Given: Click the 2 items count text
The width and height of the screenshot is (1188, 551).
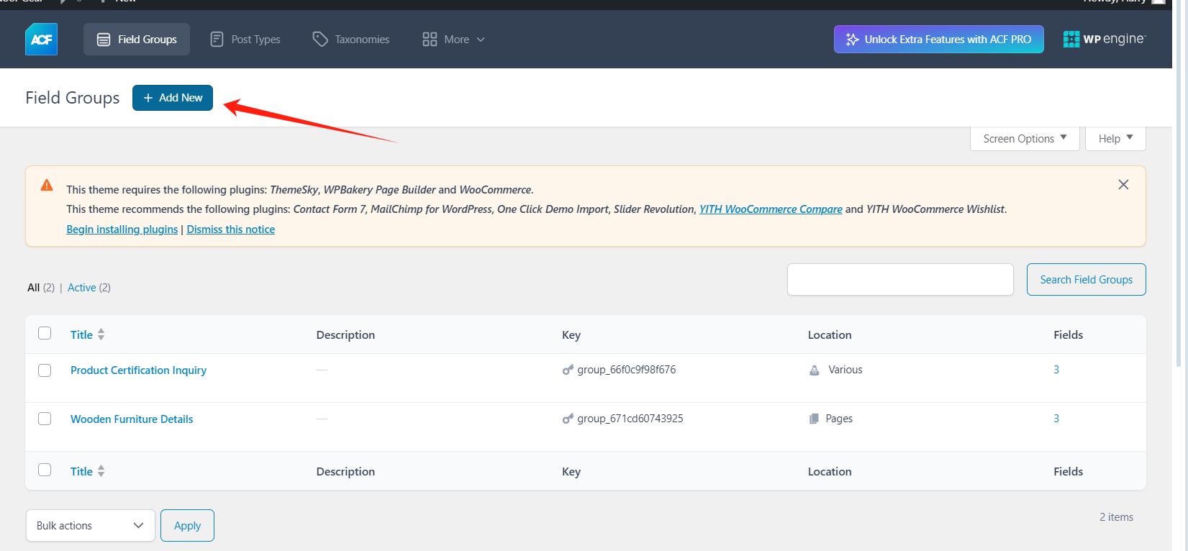Looking at the screenshot, I should 1116,517.
